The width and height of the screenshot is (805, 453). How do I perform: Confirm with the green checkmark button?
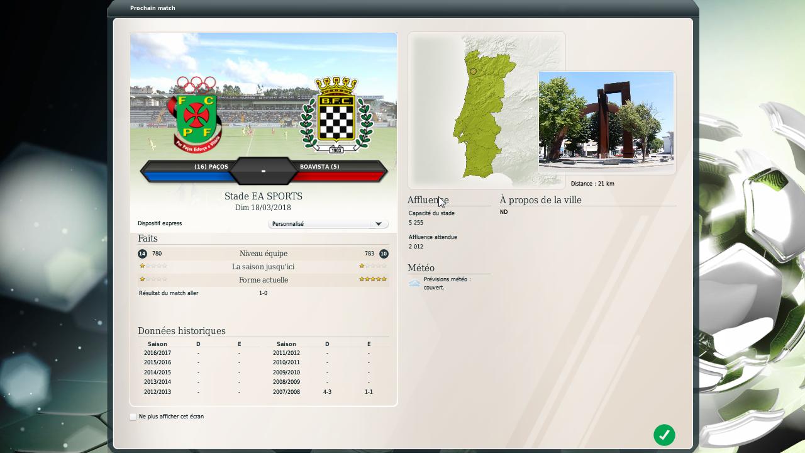click(664, 435)
